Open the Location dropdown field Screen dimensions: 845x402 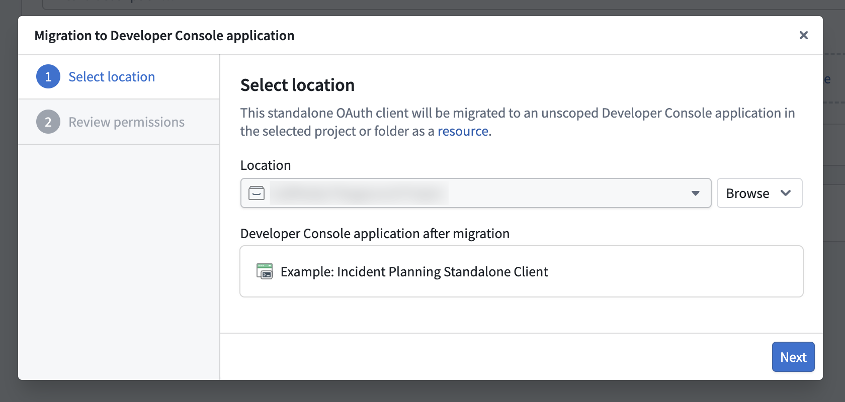[476, 193]
